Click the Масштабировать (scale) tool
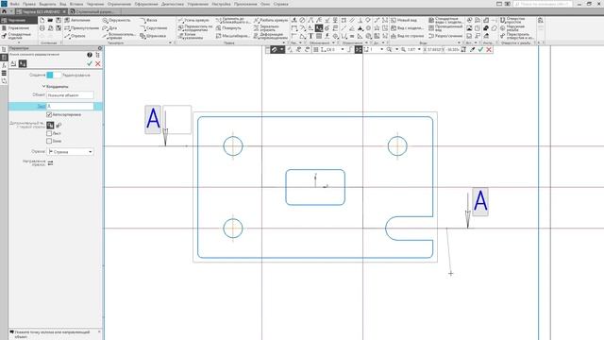604x340 pixels. 232,36
